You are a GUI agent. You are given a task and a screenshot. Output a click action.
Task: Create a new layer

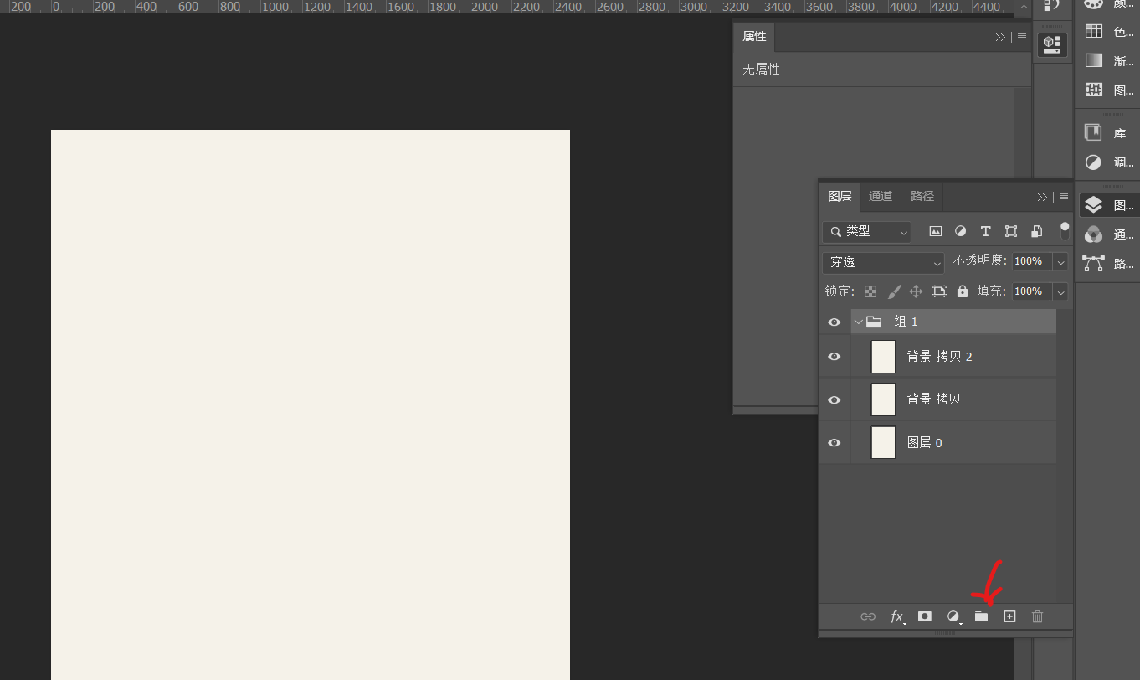click(1009, 616)
